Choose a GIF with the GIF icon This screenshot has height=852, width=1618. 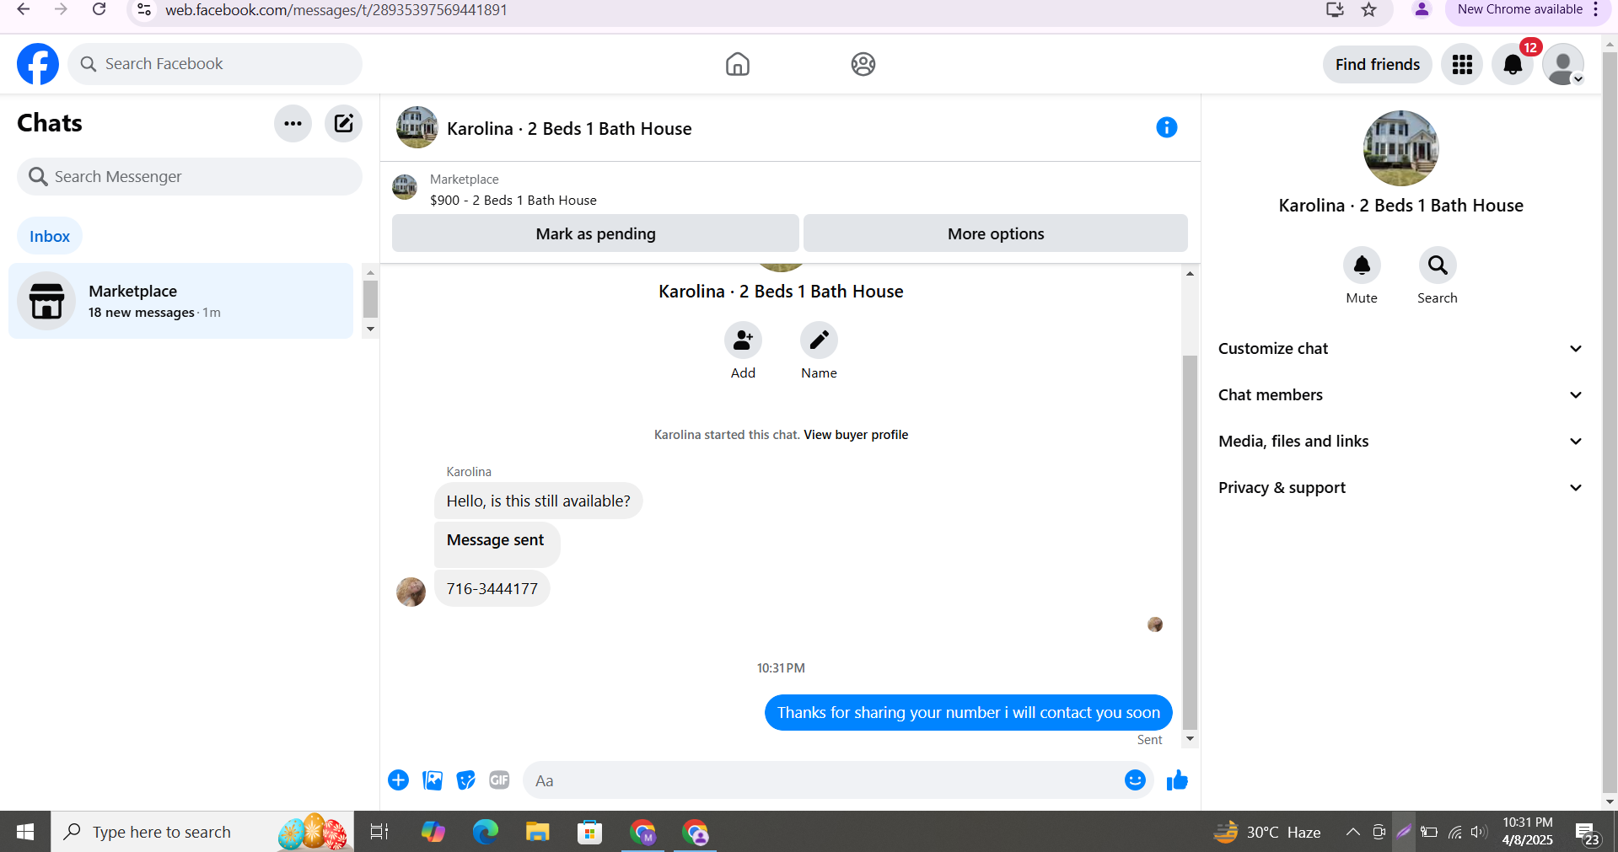coord(499,780)
